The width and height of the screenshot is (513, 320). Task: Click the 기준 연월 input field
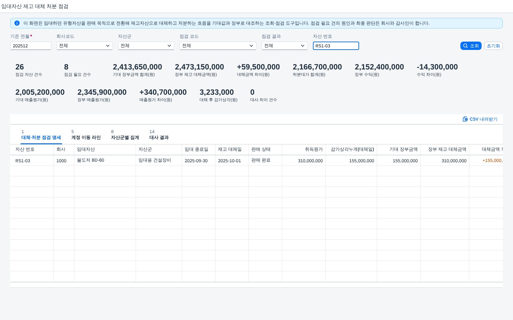[31, 46]
